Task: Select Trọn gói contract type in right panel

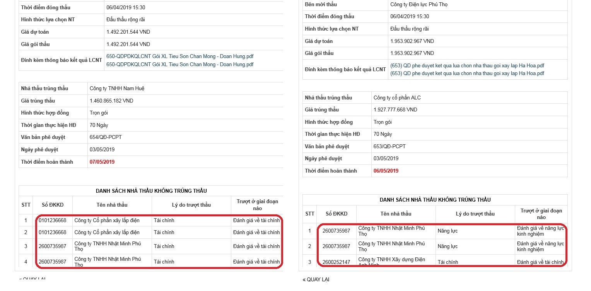Action: [x=383, y=122]
